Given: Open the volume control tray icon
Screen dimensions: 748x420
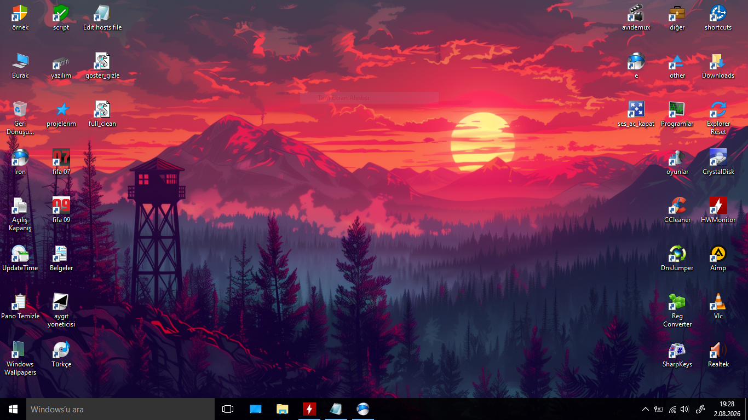Looking at the screenshot, I should pos(684,409).
